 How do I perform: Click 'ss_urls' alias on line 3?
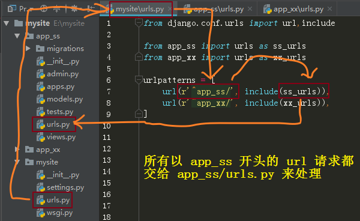coord(289,46)
